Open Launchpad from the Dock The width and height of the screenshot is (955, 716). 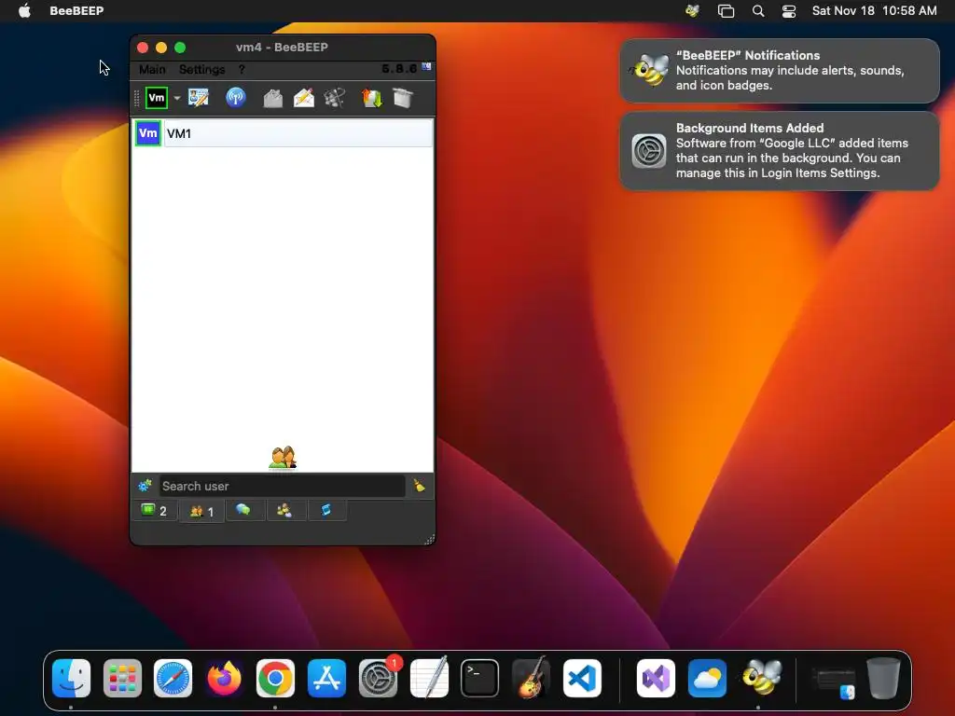(x=122, y=678)
